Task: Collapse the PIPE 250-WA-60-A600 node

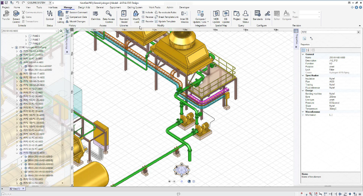Action: point(17,153)
